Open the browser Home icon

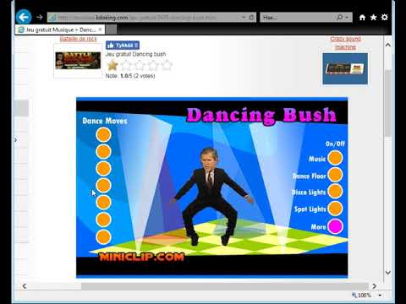[x=362, y=18]
